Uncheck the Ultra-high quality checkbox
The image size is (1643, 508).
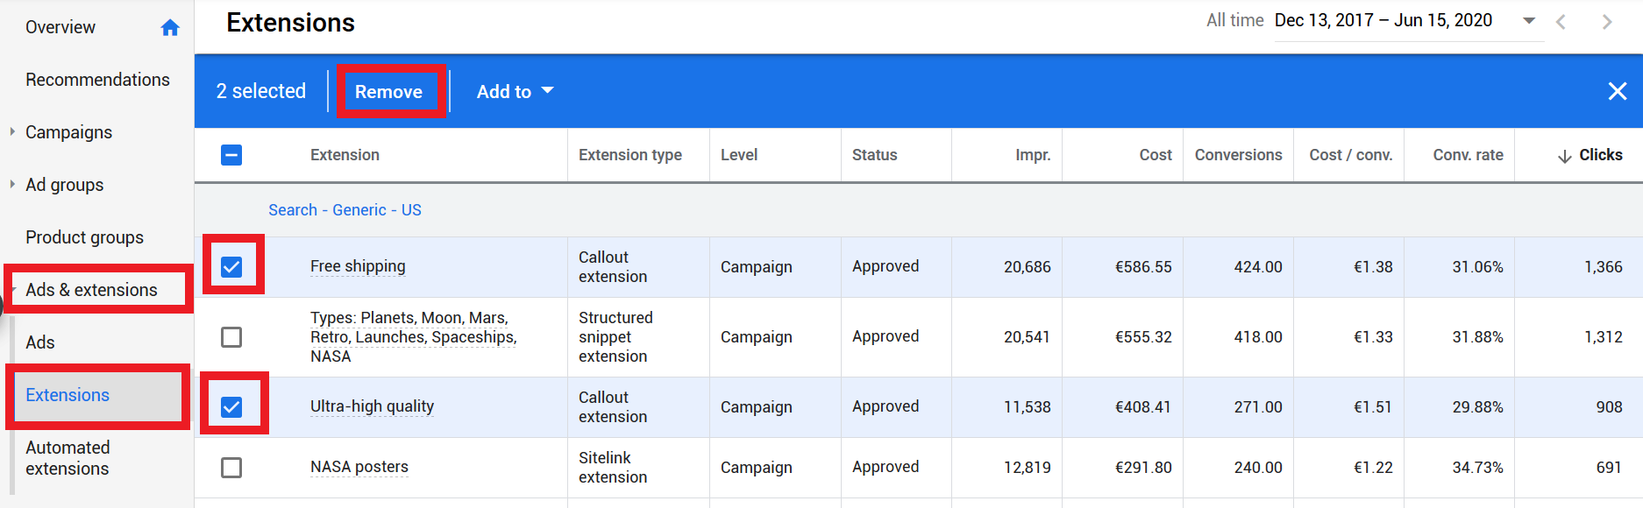pos(231,406)
